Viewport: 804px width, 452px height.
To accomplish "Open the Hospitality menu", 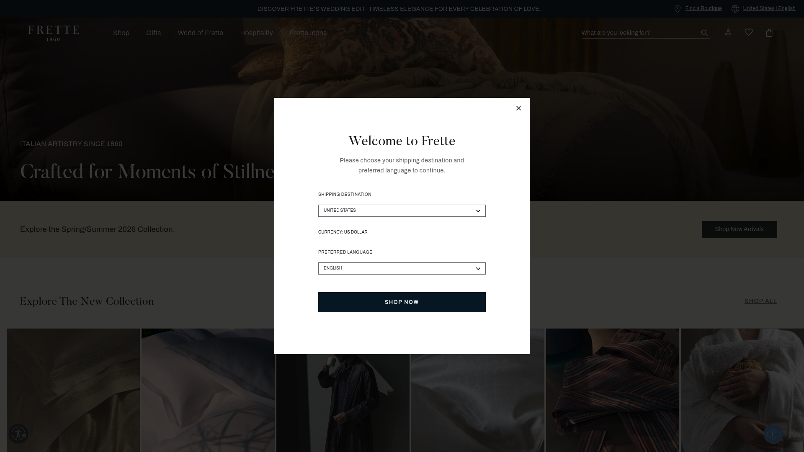I will pyautogui.click(x=257, y=33).
